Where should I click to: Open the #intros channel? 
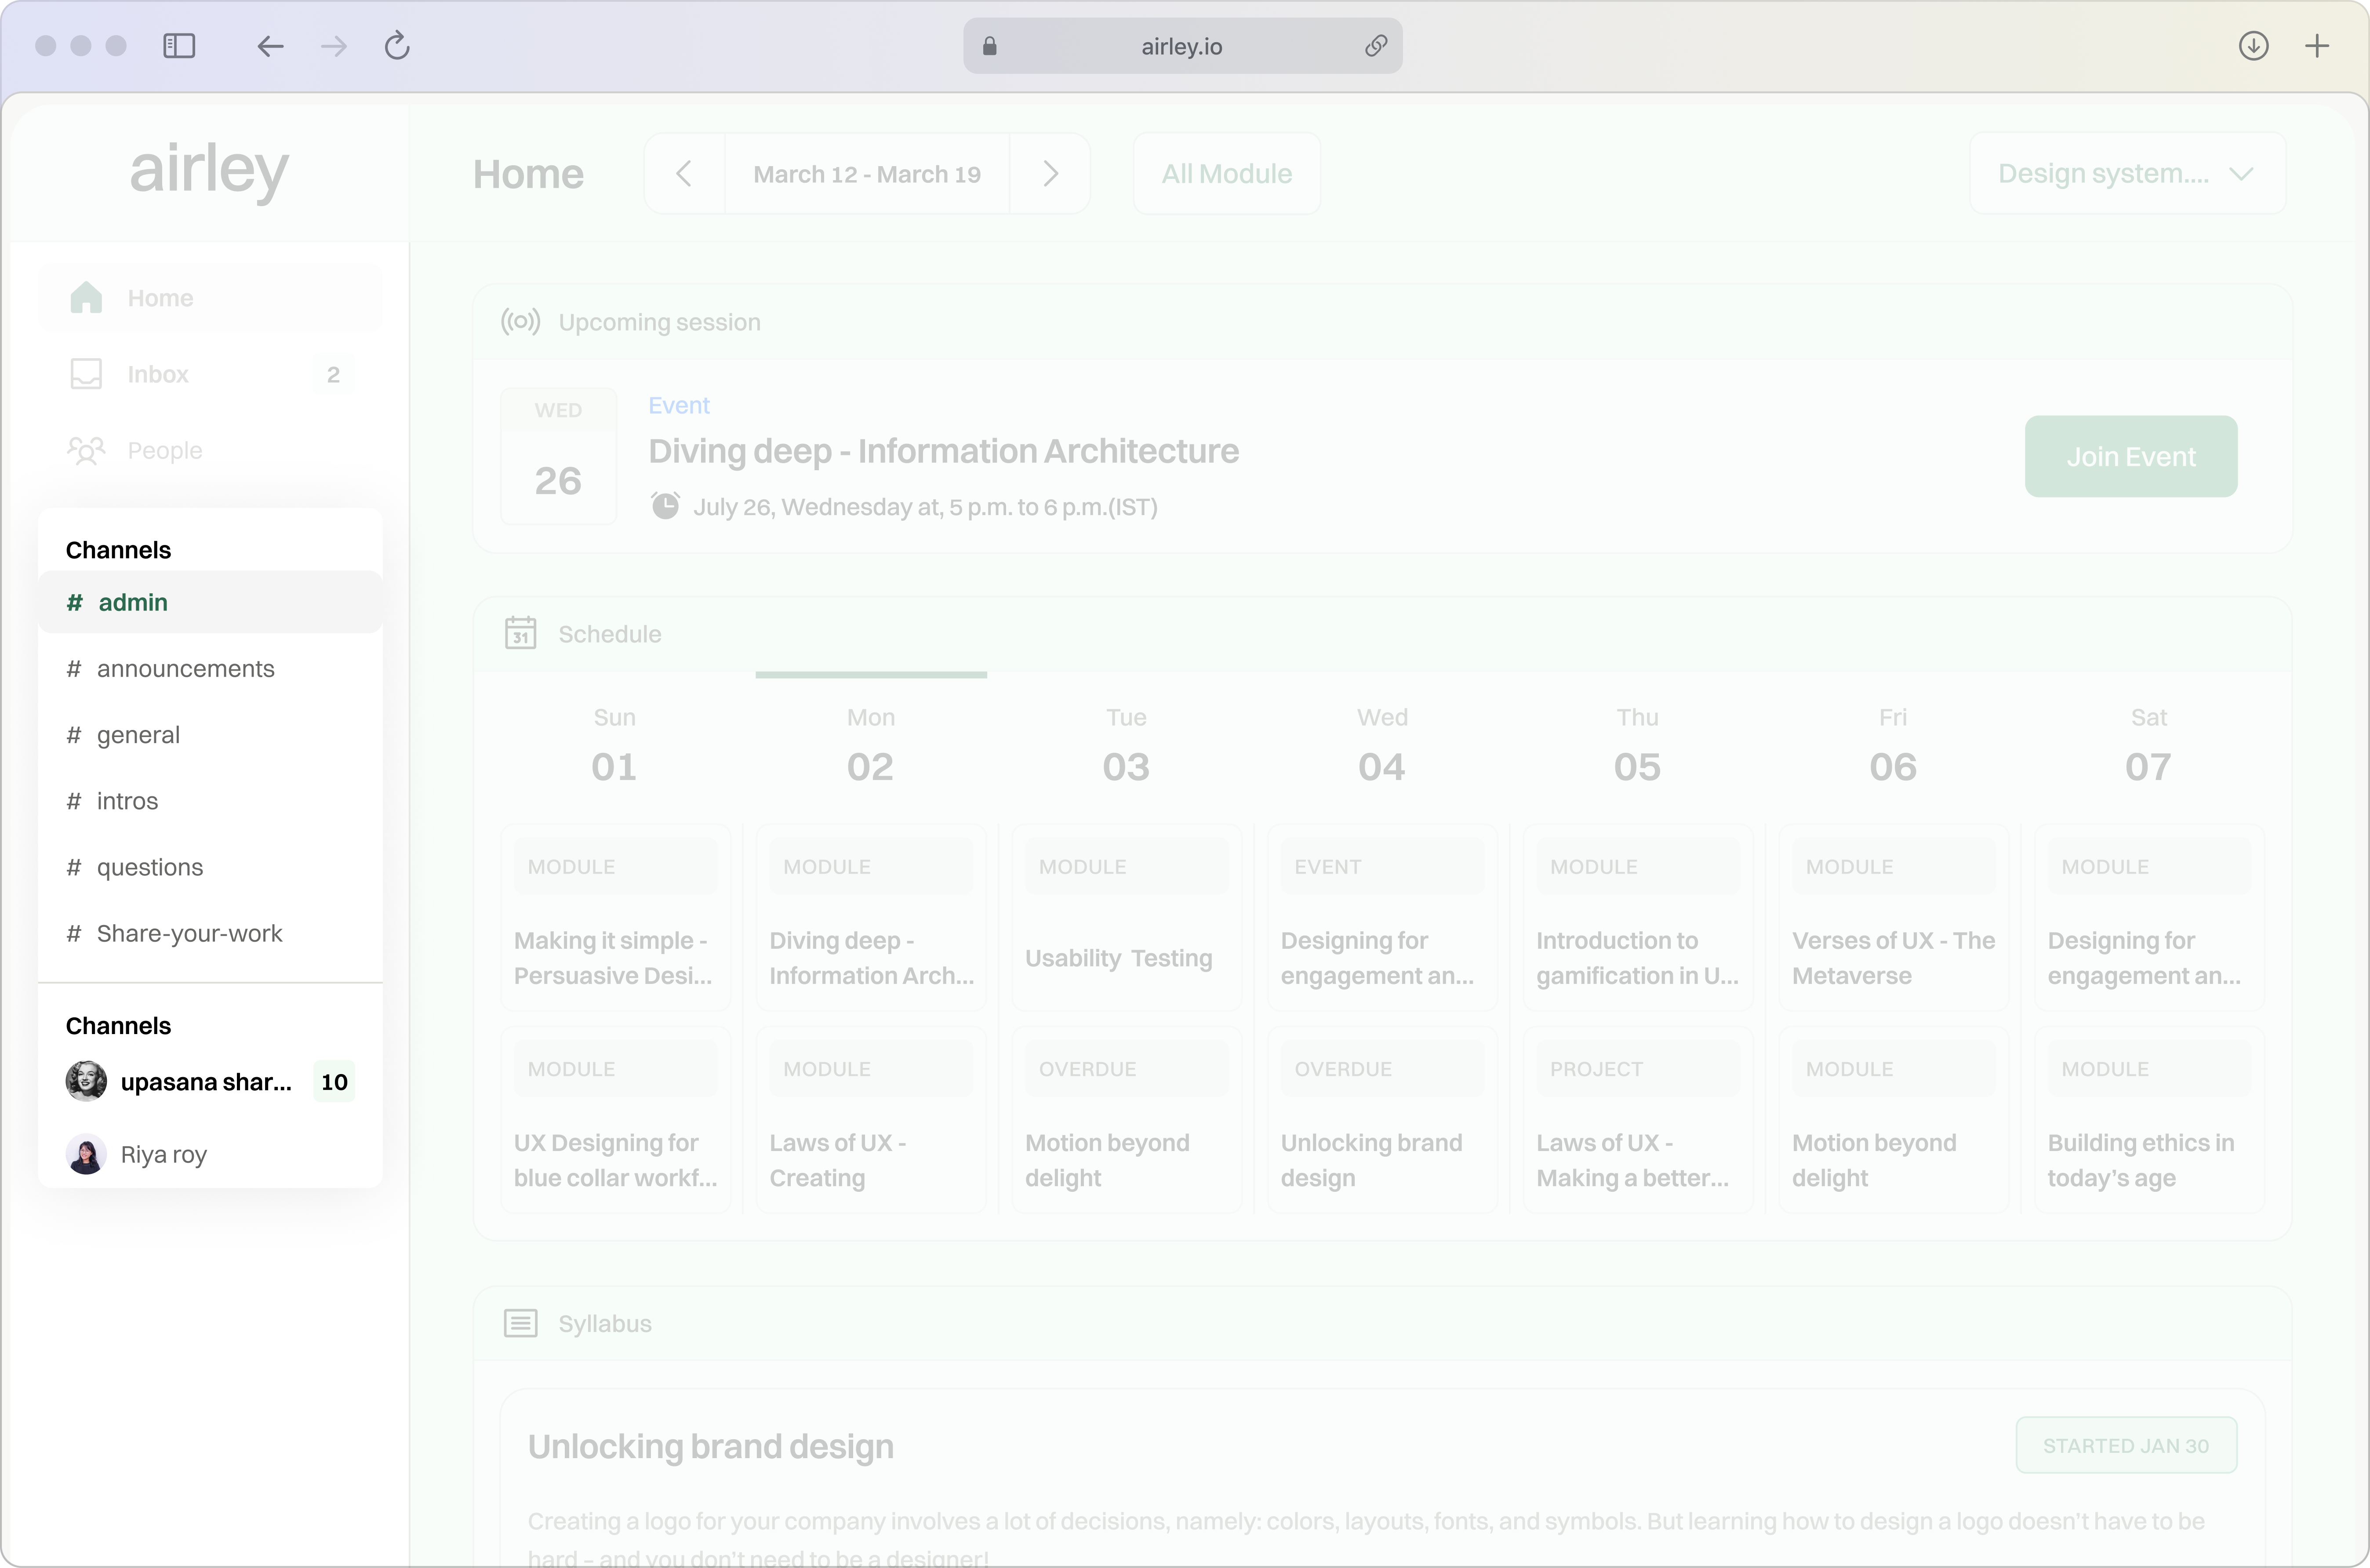click(x=210, y=801)
